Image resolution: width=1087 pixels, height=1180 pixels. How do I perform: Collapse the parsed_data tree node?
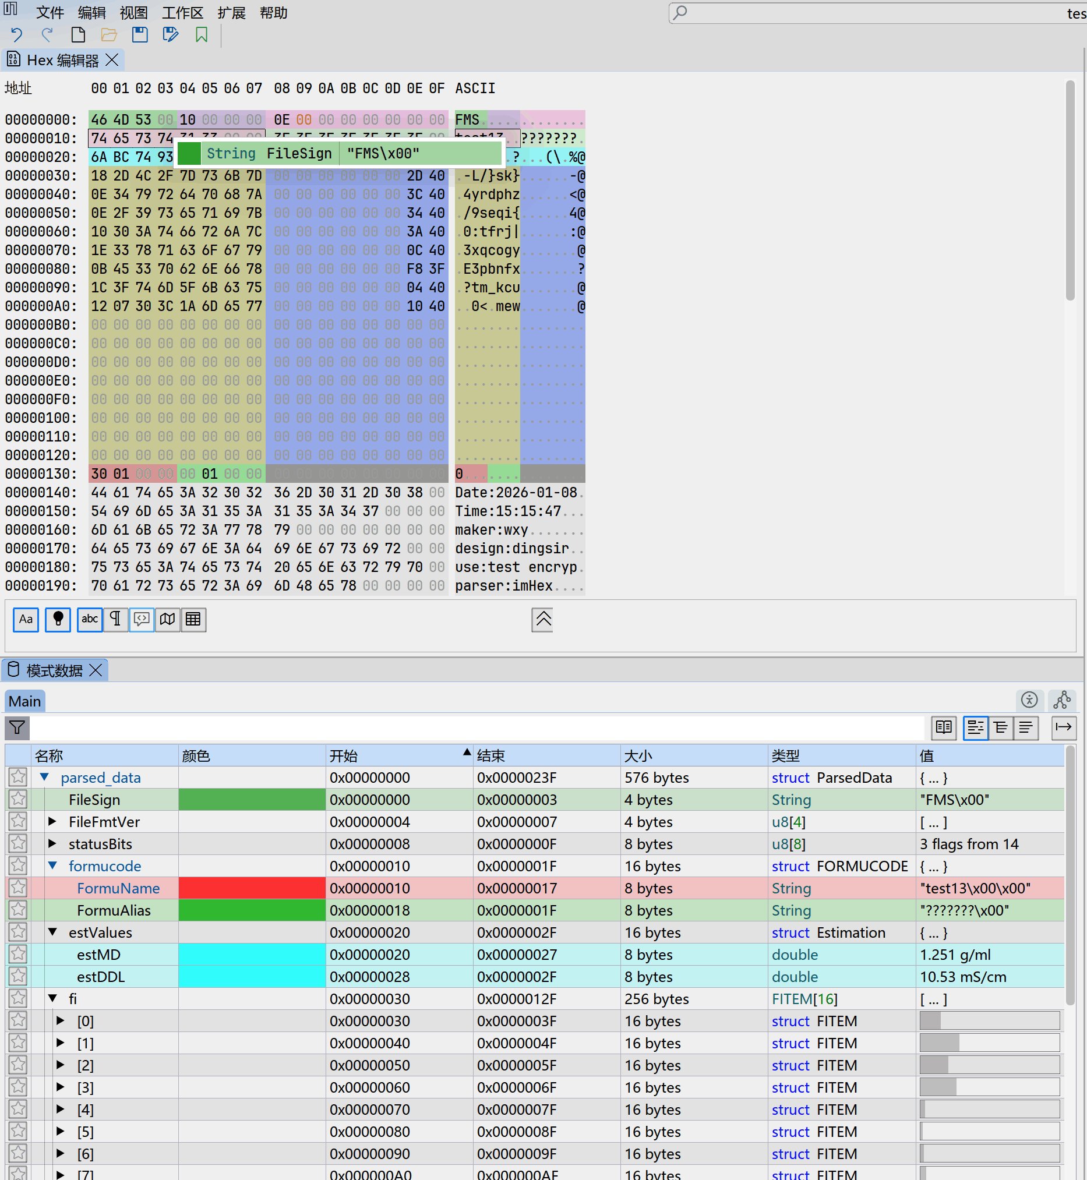pos(44,778)
